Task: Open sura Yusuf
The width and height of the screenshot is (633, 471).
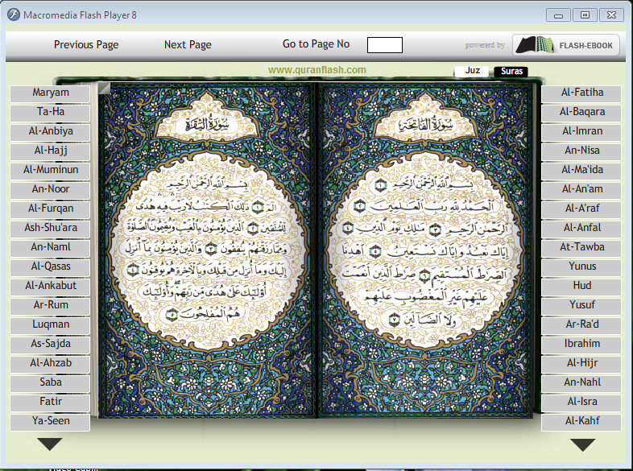Action: point(581,306)
